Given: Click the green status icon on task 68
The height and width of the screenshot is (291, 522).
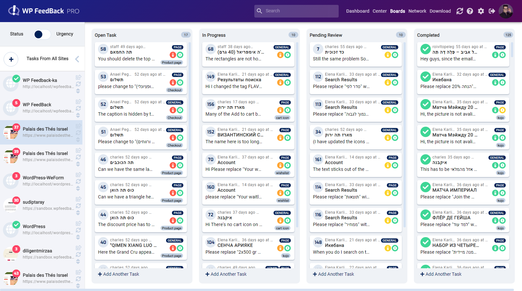Looking at the screenshot, I should (288, 55).
